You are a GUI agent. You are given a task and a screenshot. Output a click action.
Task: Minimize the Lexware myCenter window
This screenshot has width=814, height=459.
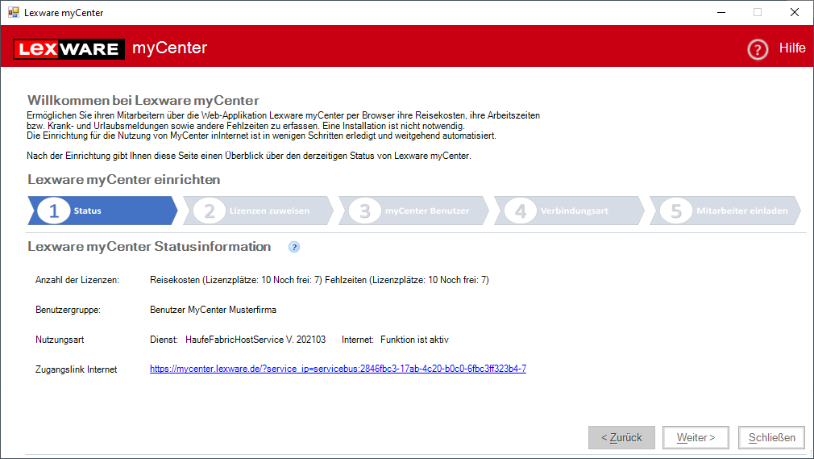click(x=721, y=12)
